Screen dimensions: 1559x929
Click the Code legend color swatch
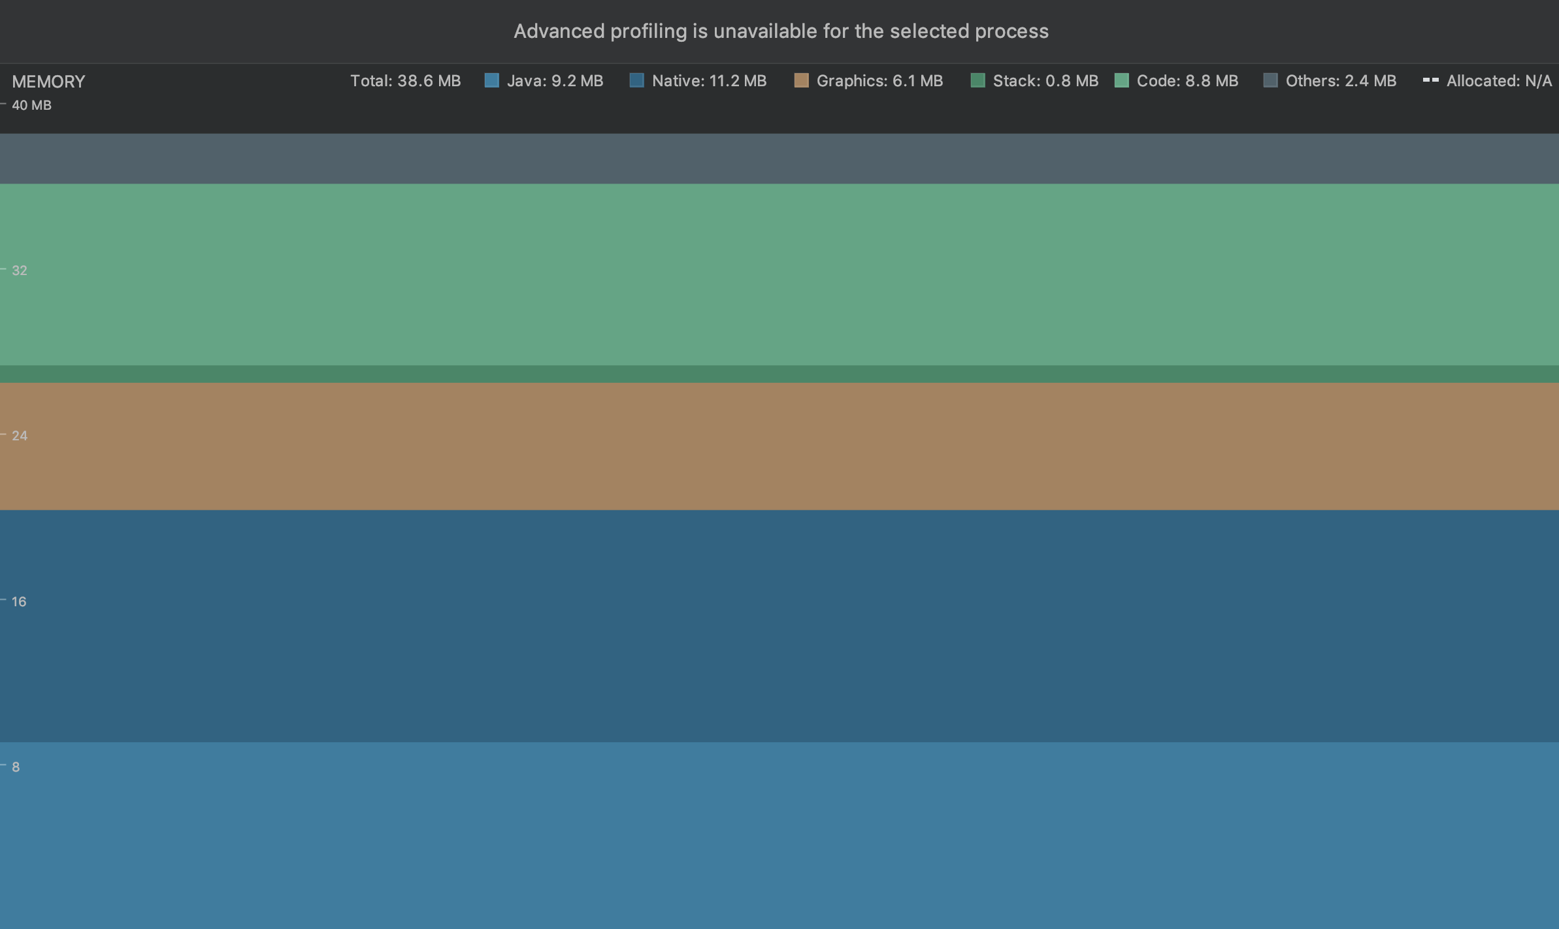point(1121,80)
